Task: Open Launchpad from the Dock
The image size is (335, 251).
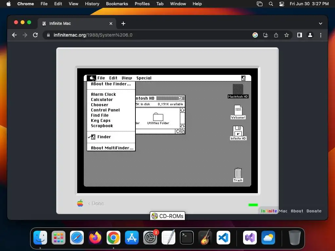Action: 59,238
